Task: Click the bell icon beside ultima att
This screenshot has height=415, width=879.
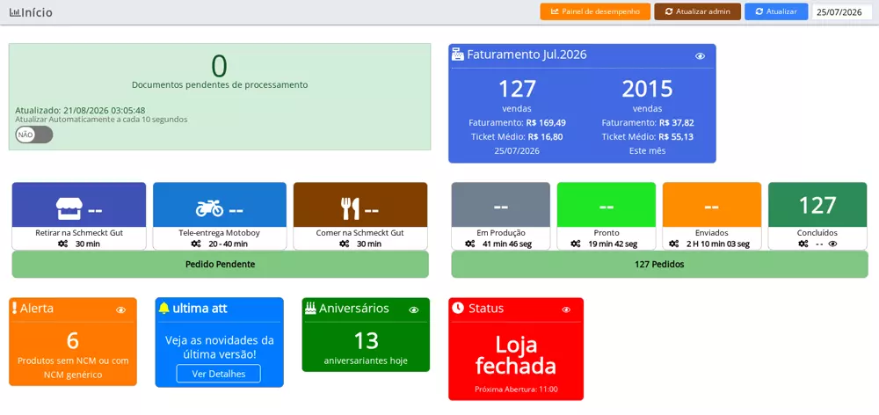Action: click(x=163, y=308)
